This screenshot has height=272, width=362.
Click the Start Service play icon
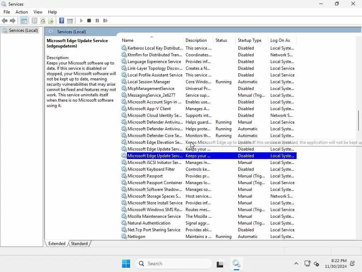[x=81, y=21]
